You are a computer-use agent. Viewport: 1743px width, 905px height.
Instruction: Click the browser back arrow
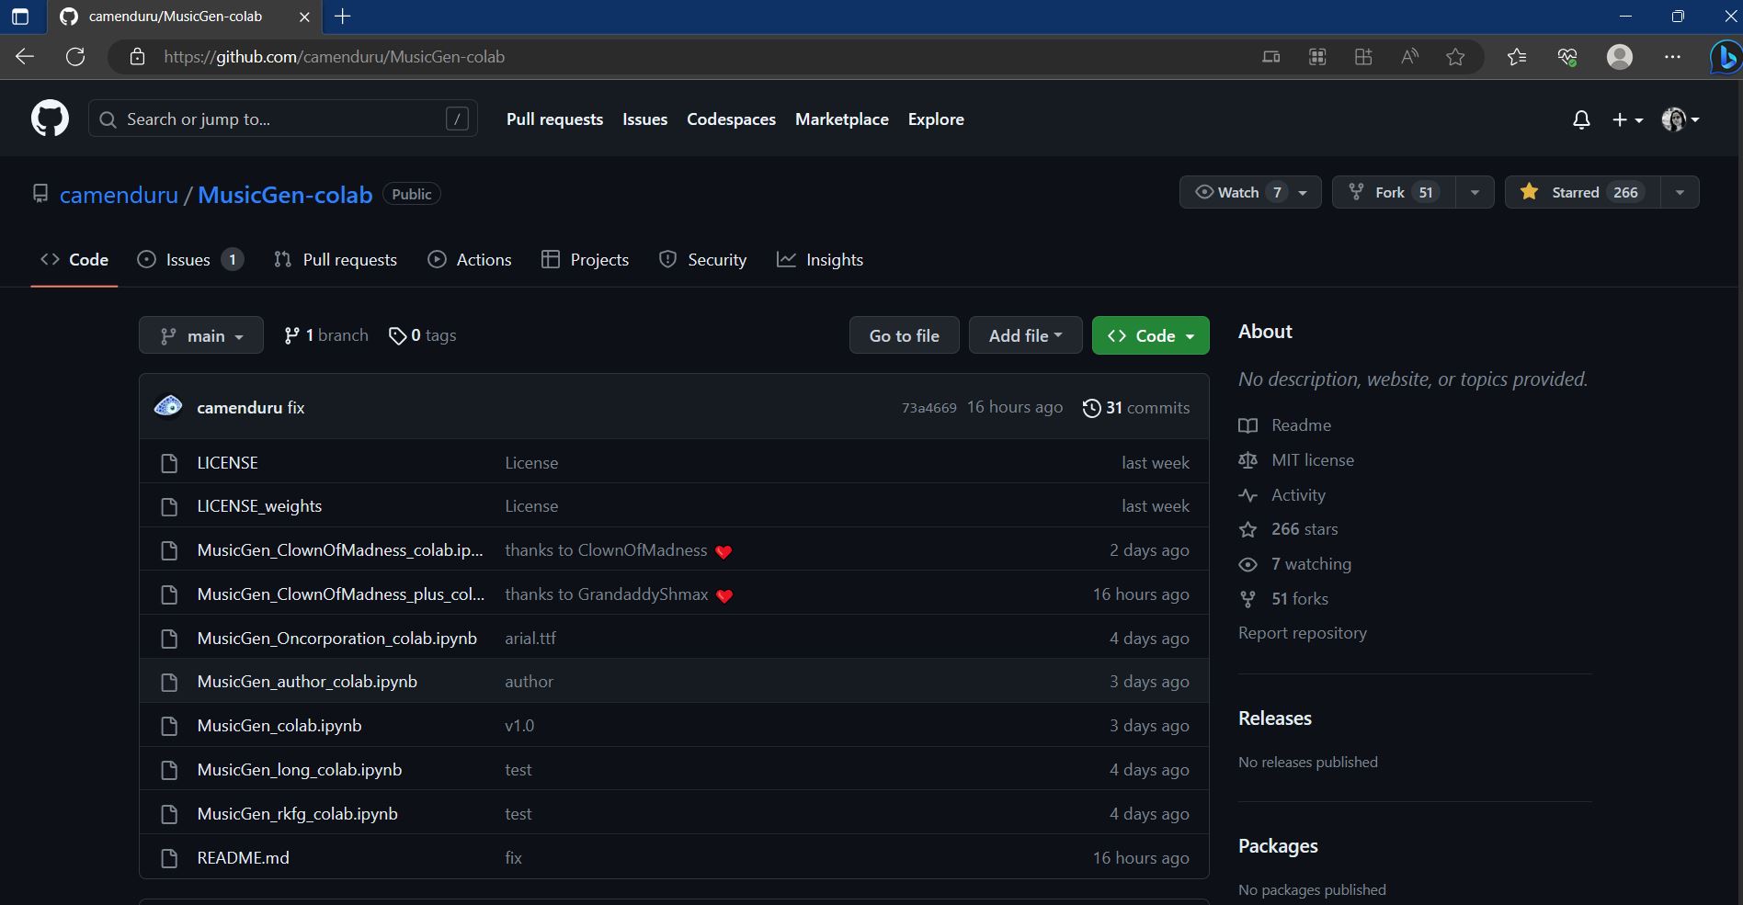point(25,57)
